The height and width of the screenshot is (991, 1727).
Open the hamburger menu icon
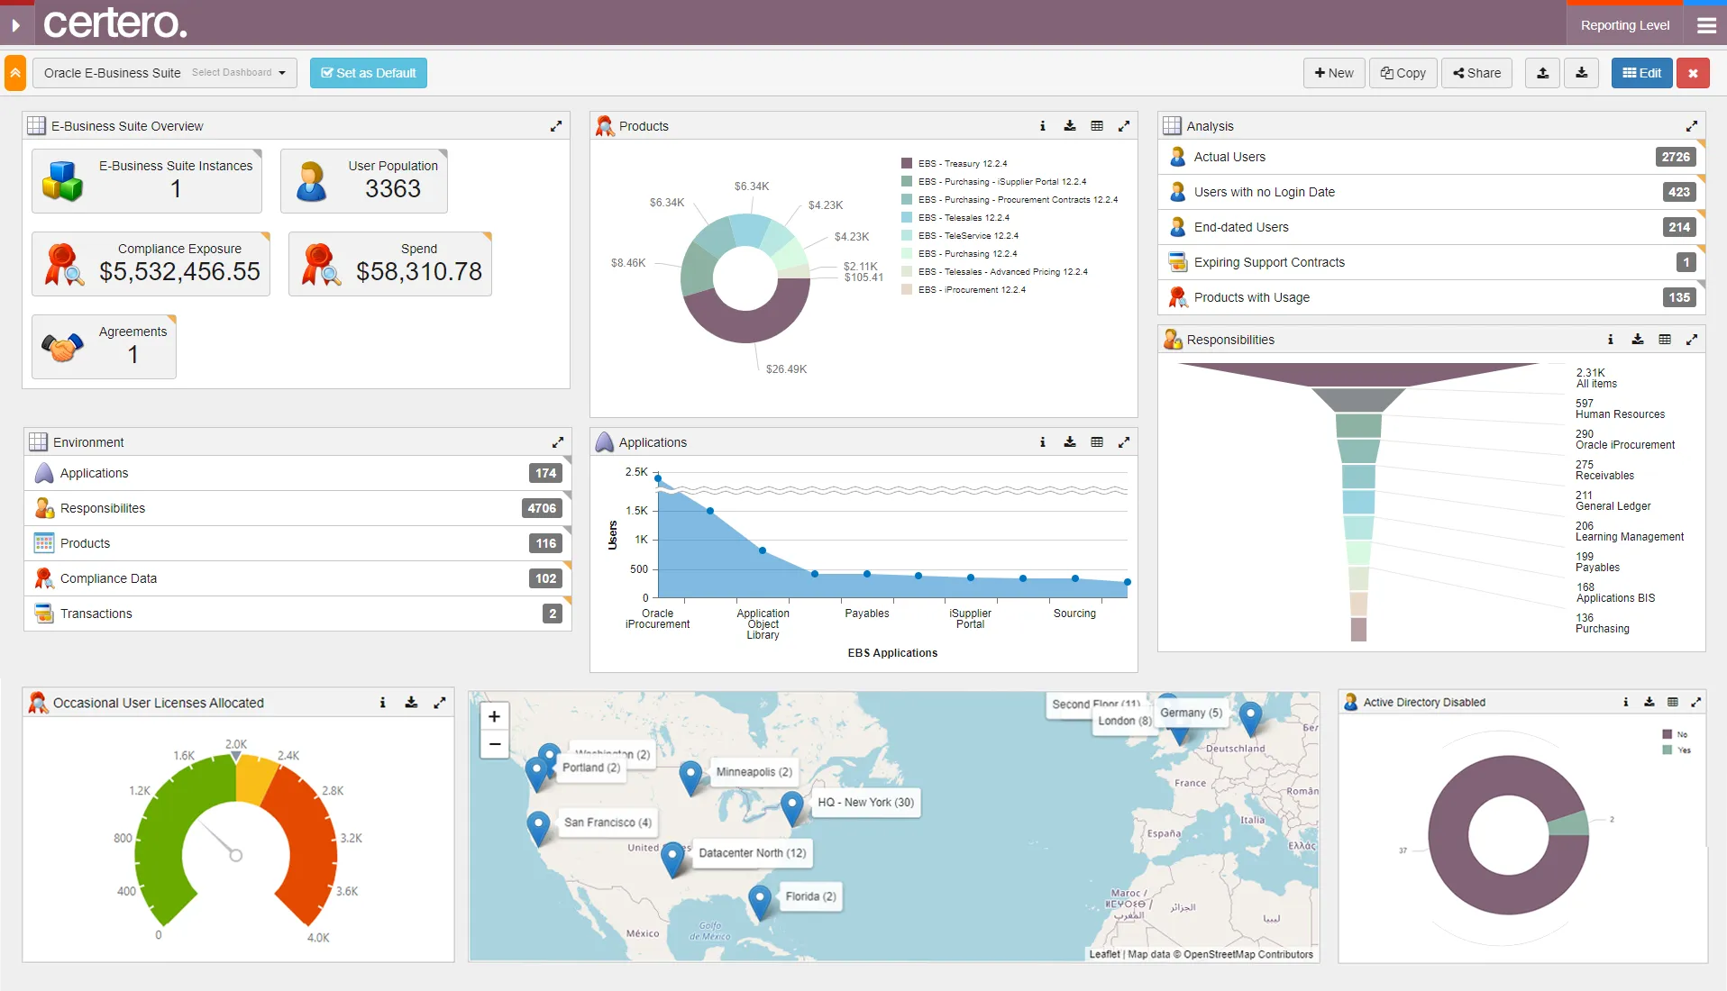pyautogui.click(x=1706, y=25)
